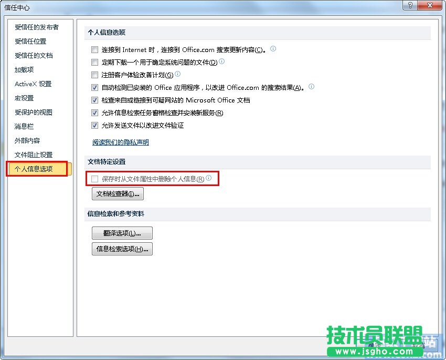Uncheck 允许信息检索任务窗格检查并安装新服务
The height and width of the screenshot is (360, 446).
click(95, 113)
